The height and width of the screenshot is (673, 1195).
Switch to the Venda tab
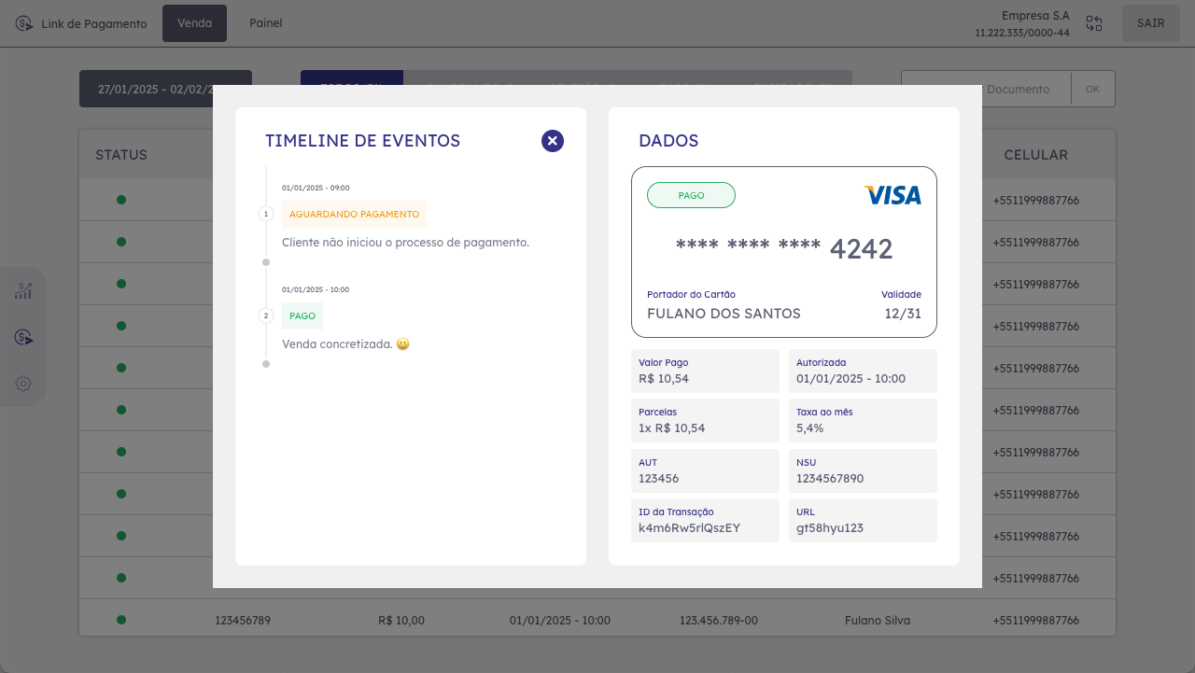pyautogui.click(x=194, y=23)
